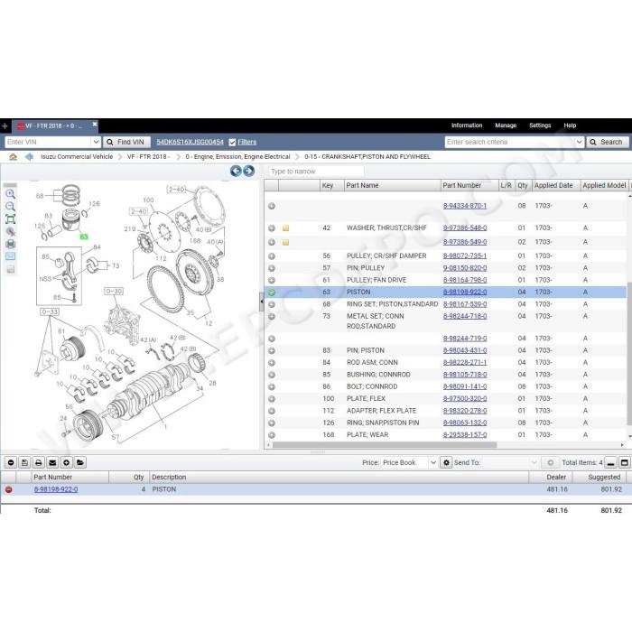Open part number 8-98167-539-0 link

[465, 304]
